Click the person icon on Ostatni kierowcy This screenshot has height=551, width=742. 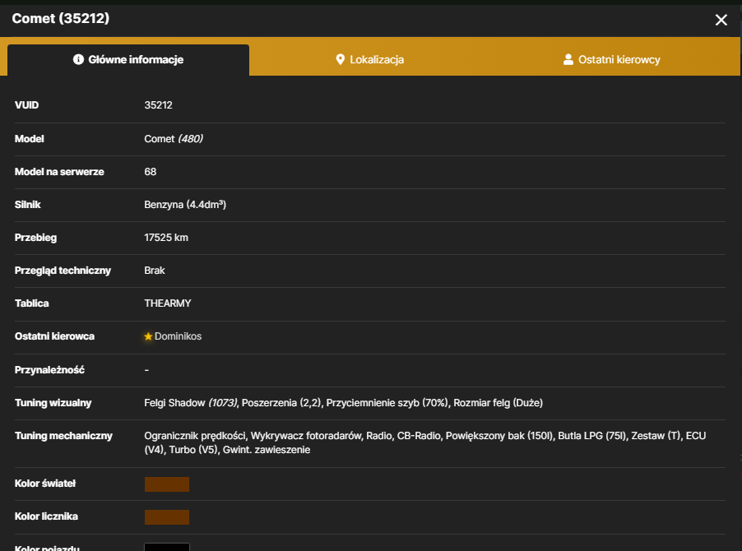568,59
